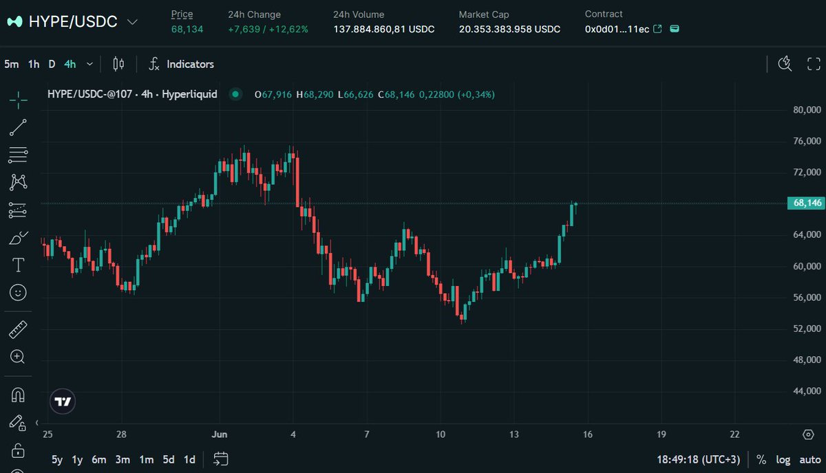Click the contract address 0x0d01...11ec

point(617,29)
